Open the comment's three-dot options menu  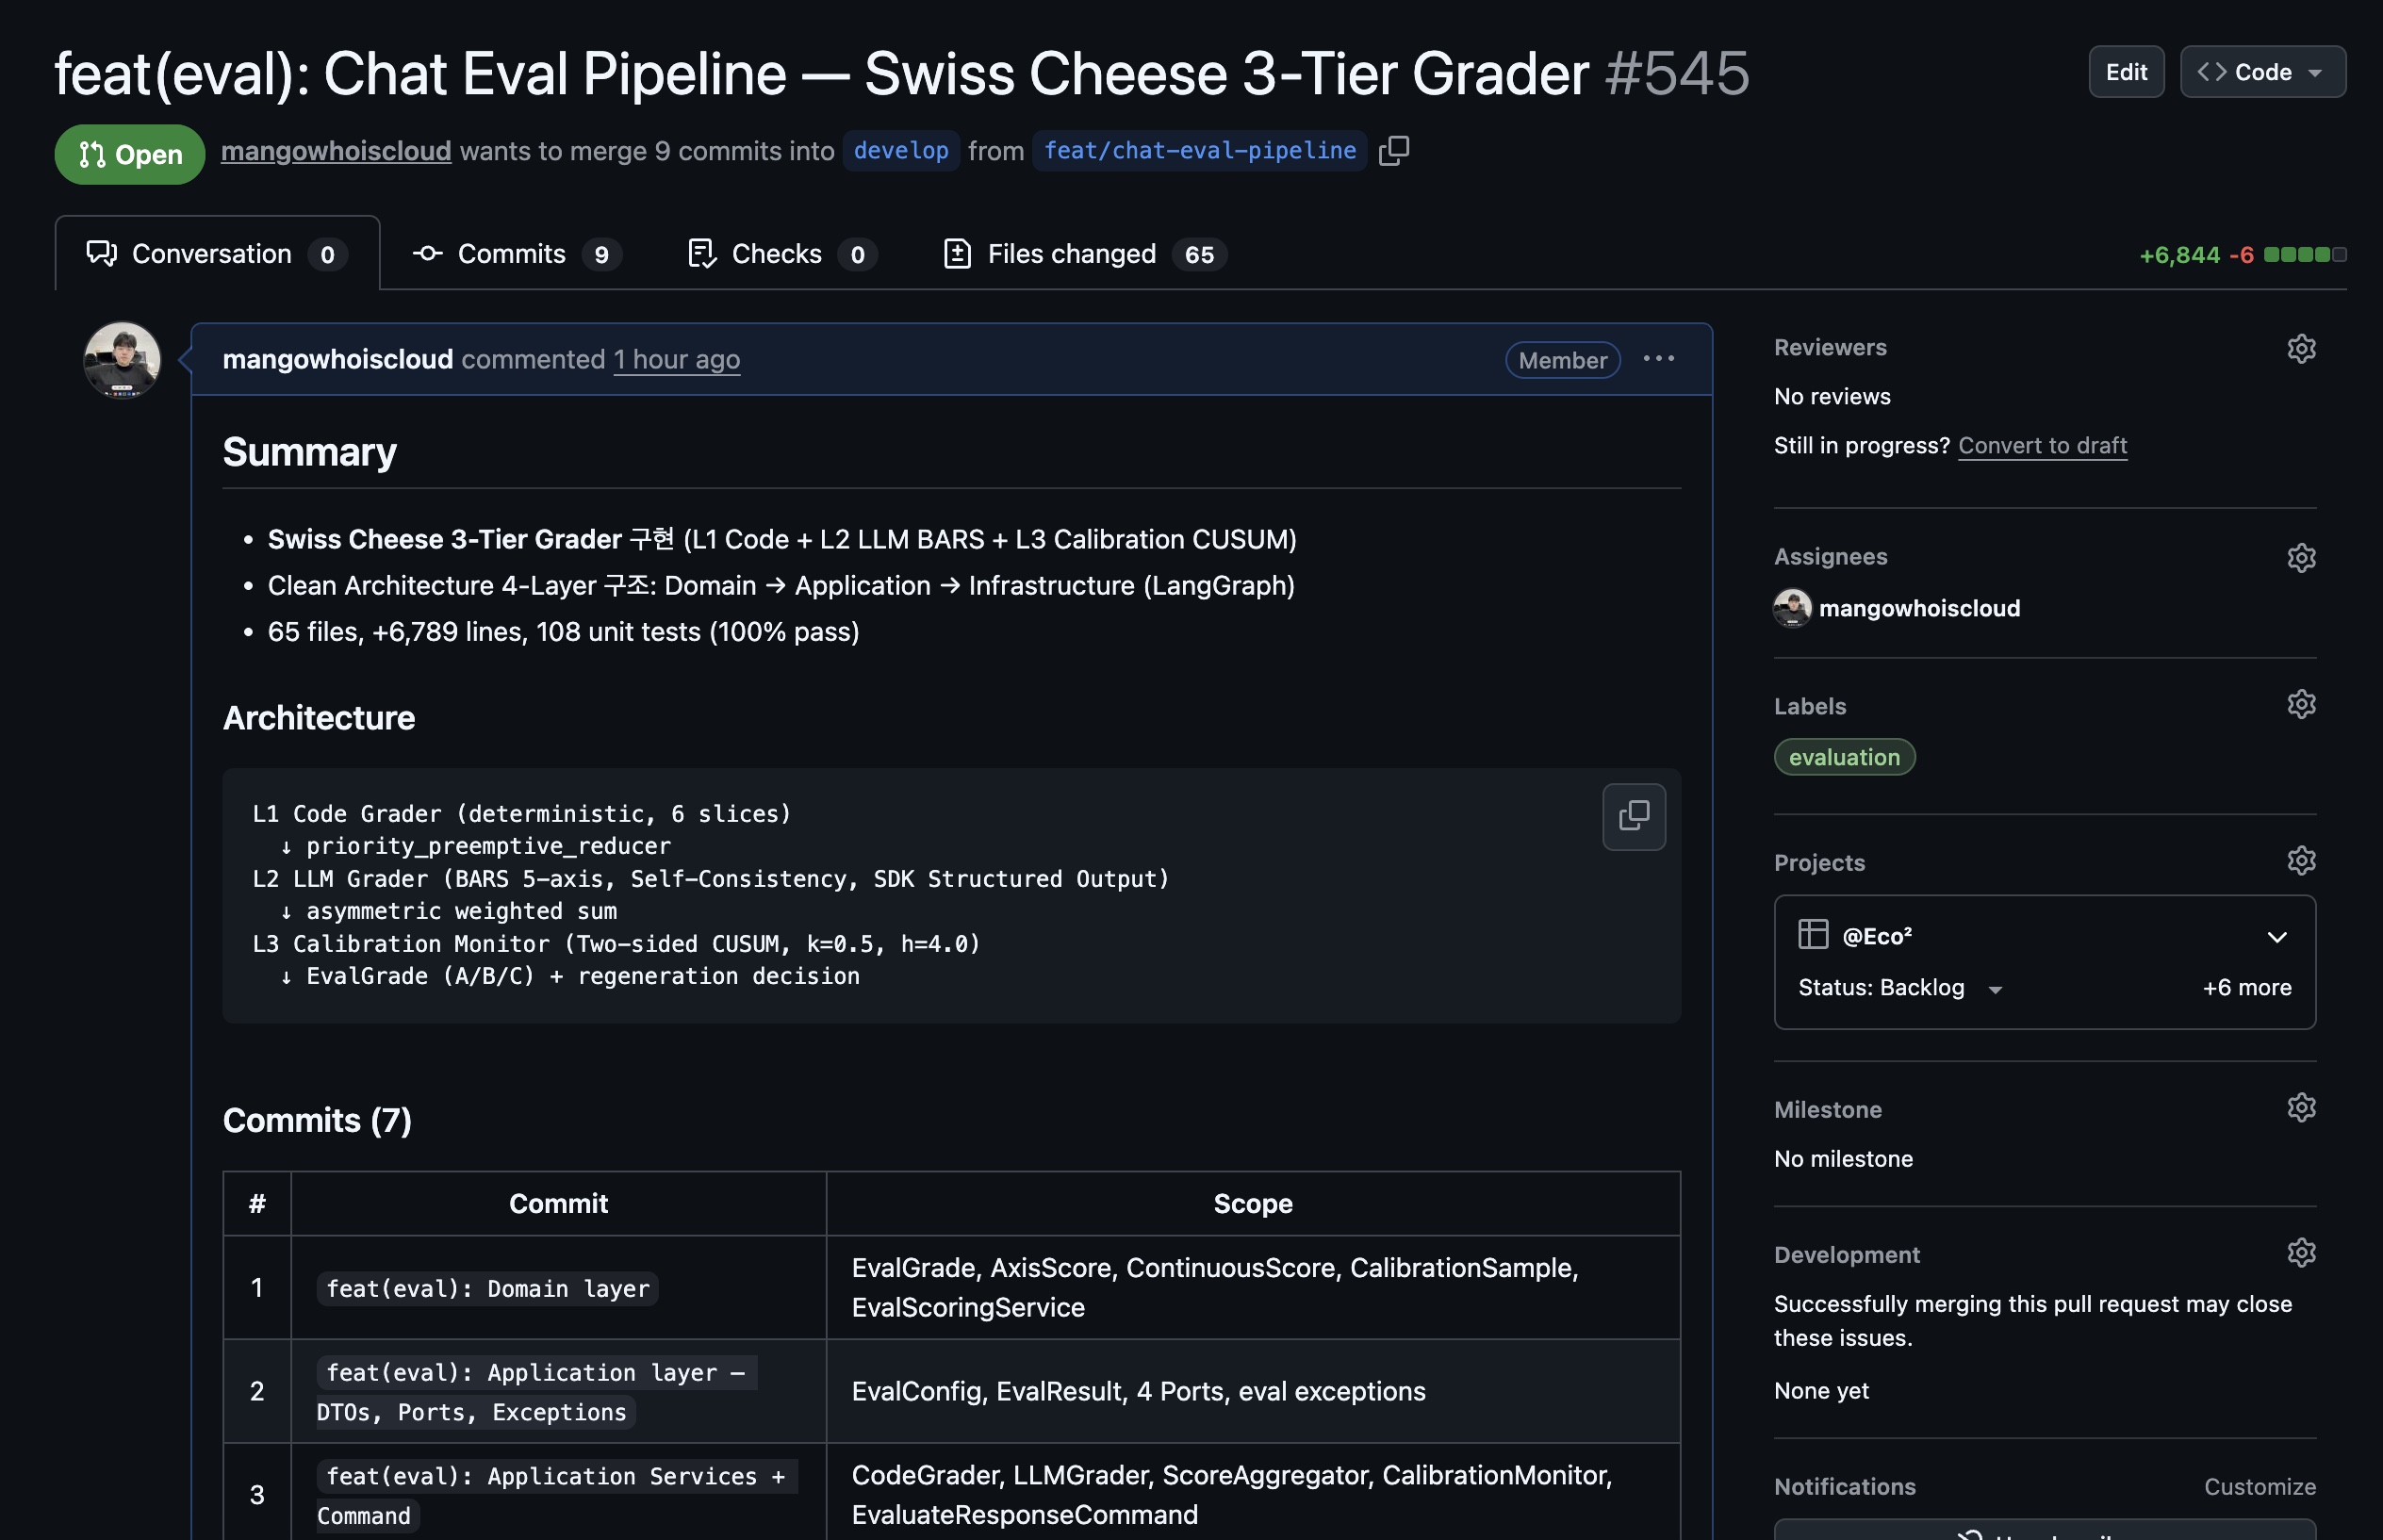tap(1658, 359)
